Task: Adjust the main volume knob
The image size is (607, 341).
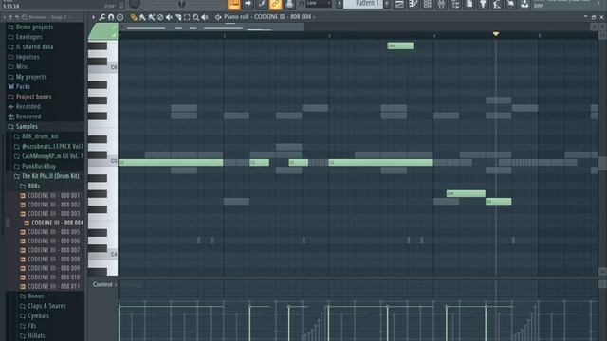Action: point(135,4)
